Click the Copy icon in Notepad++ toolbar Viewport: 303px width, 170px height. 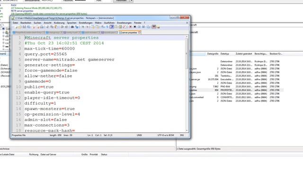[52, 27]
